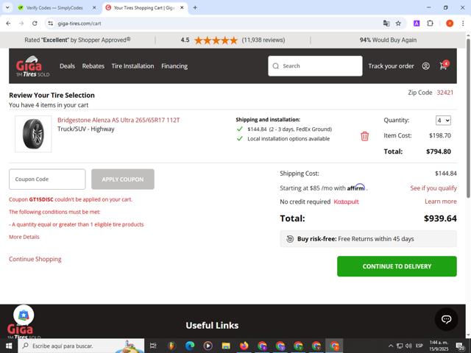The image size is (471, 353).
Task: Open the purple A extension icon
Action: tap(417, 24)
